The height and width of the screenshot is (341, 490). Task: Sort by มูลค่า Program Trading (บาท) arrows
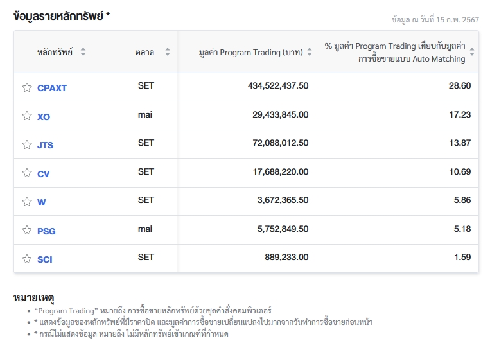310,52
